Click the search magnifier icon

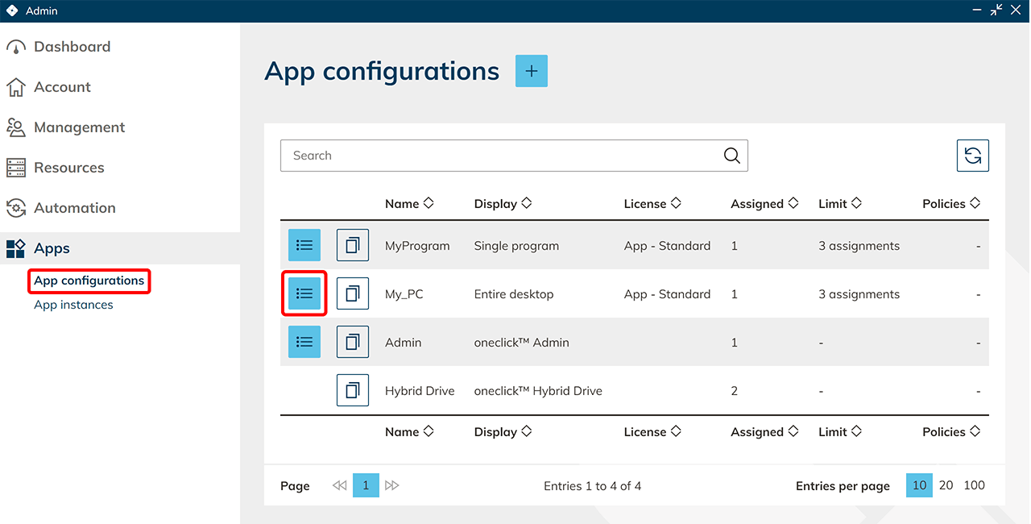tap(731, 156)
